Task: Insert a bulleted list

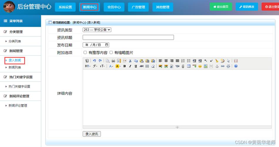Action: coord(189,61)
